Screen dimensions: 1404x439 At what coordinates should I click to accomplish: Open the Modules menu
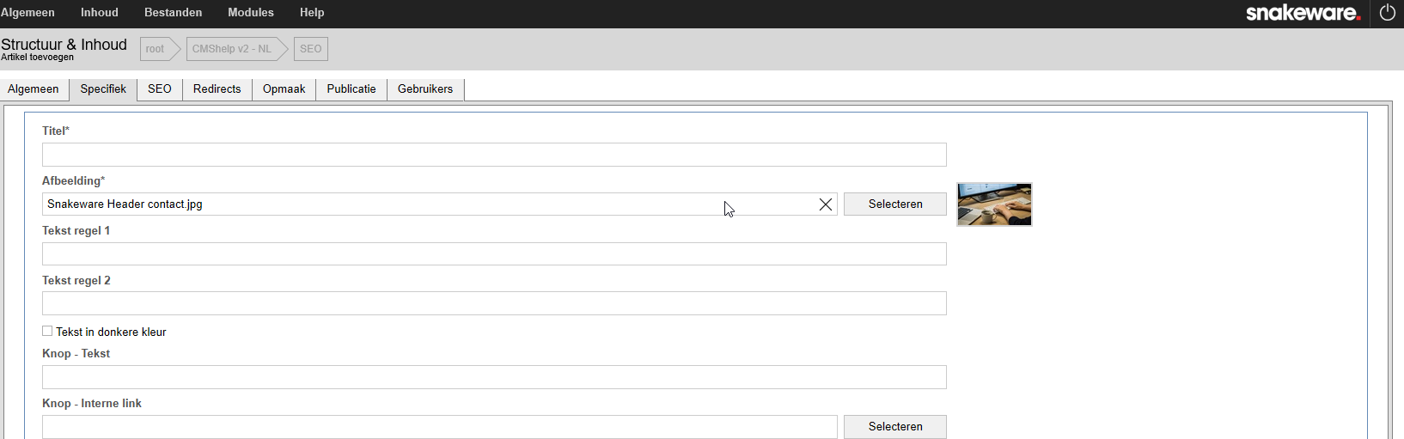coord(251,13)
